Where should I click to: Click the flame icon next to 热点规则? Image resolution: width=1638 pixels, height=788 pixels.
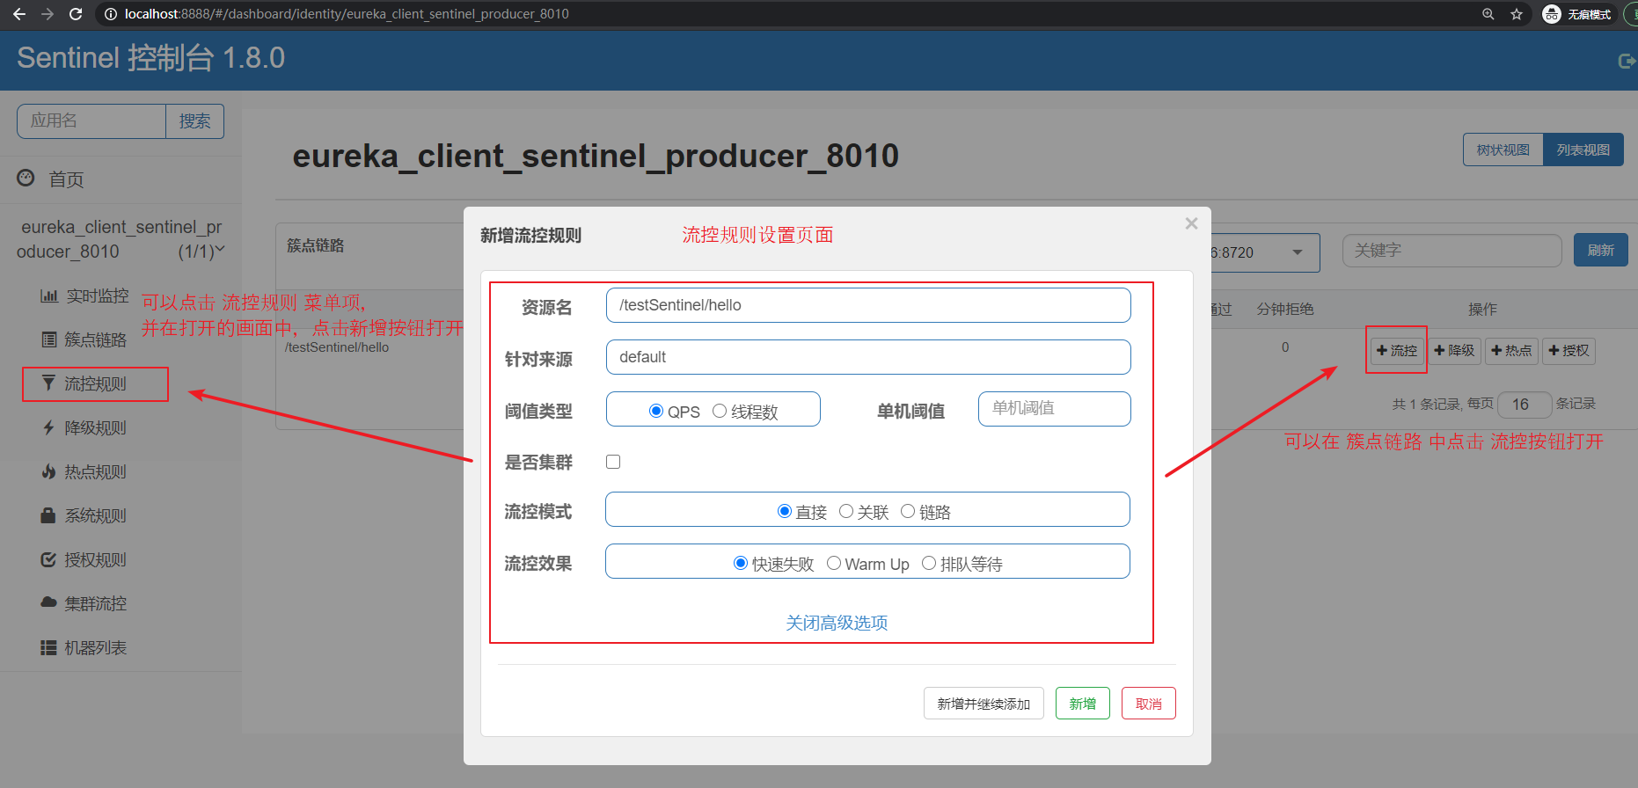coord(49,471)
